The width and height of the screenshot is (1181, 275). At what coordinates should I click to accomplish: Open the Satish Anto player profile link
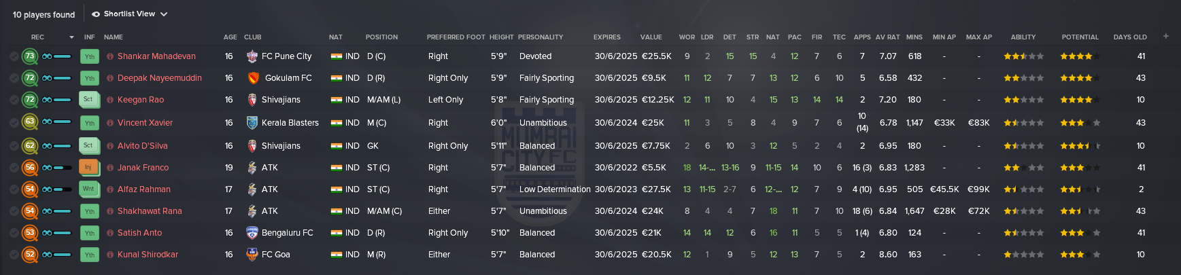pyautogui.click(x=139, y=233)
